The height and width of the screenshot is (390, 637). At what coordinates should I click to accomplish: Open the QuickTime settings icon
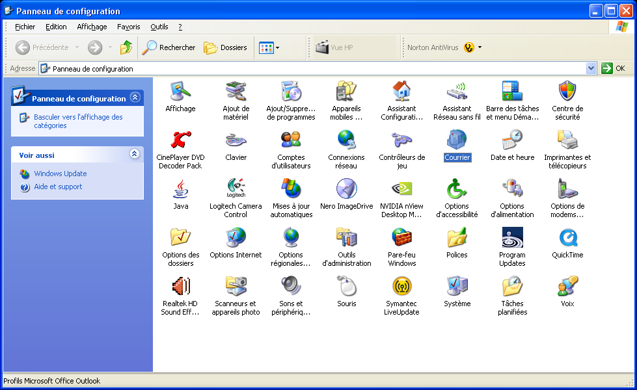567,238
